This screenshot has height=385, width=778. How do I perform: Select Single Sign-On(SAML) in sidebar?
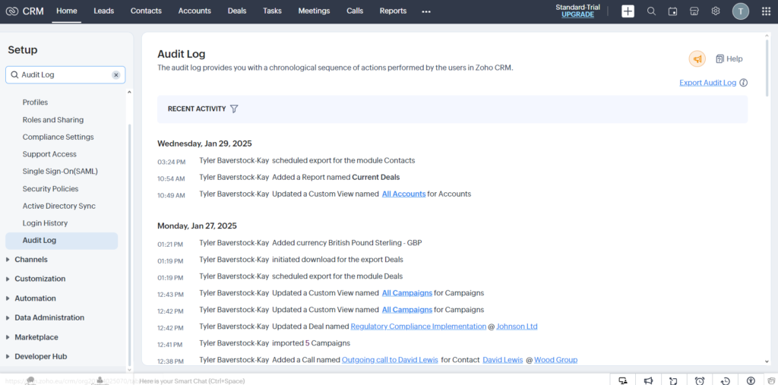[60, 171]
